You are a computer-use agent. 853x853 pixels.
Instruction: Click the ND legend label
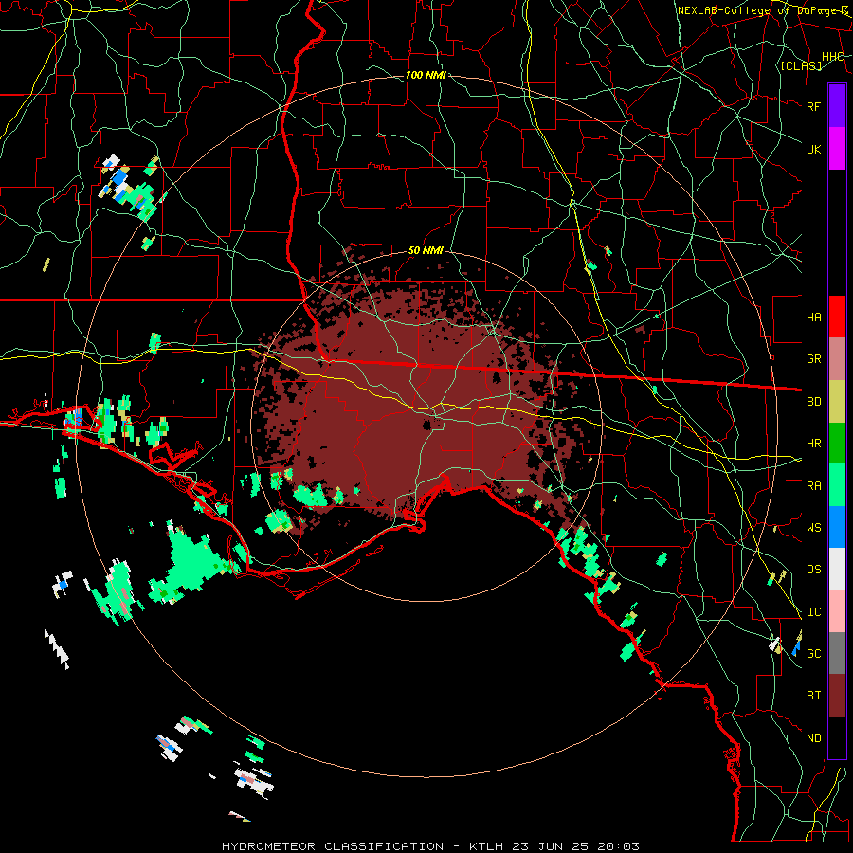[x=814, y=738]
